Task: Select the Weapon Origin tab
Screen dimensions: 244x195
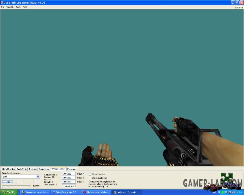Action: [58, 169]
